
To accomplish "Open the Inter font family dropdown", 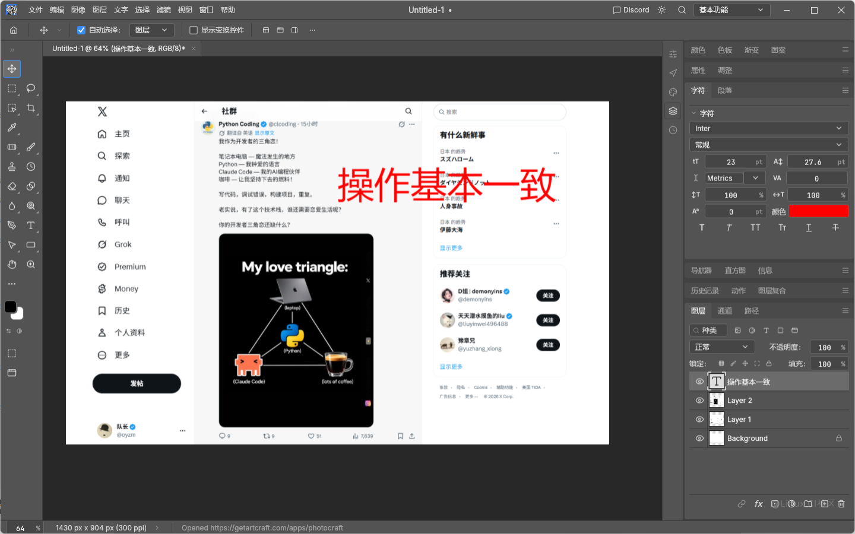I will point(769,128).
